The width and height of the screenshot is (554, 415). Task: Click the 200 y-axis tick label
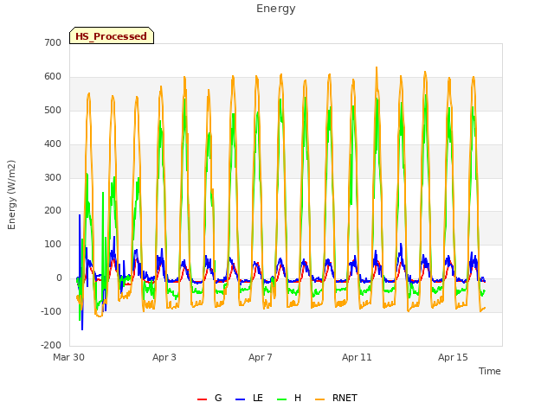pyautogui.click(x=53, y=211)
